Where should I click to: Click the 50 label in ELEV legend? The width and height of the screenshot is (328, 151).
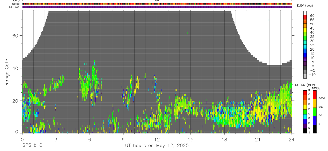click(x=312, y=24)
